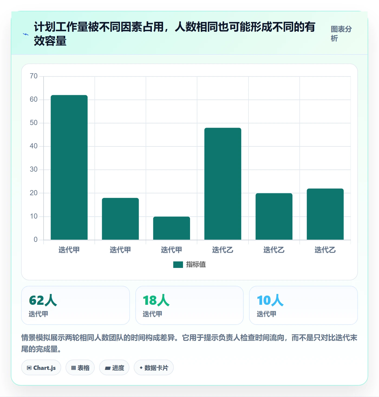Screen dimensions: 379x397
Task: Click the Chart.js tag
Action: point(41,368)
